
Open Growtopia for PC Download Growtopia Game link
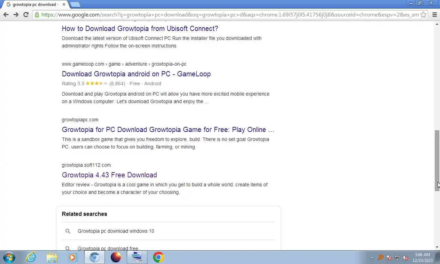pyautogui.click(x=168, y=130)
